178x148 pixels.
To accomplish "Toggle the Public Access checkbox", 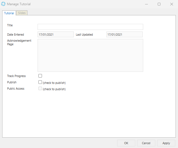I will (40, 89).
